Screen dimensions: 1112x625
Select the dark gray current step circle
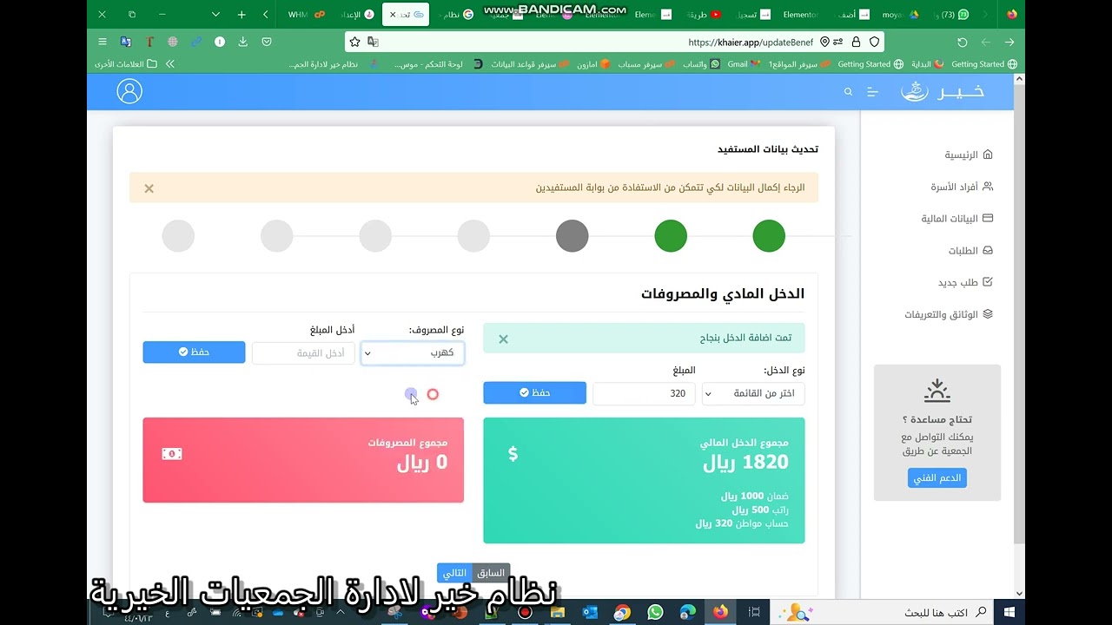pyautogui.click(x=573, y=236)
